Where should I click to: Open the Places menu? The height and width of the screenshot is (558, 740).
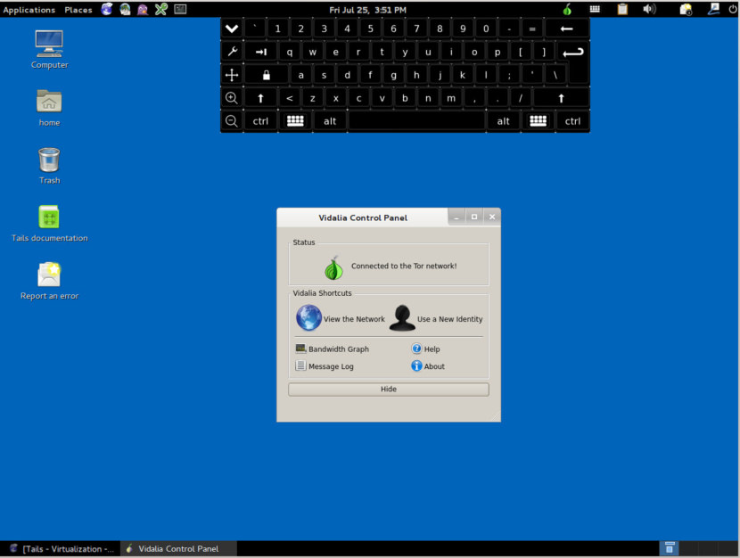point(78,10)
